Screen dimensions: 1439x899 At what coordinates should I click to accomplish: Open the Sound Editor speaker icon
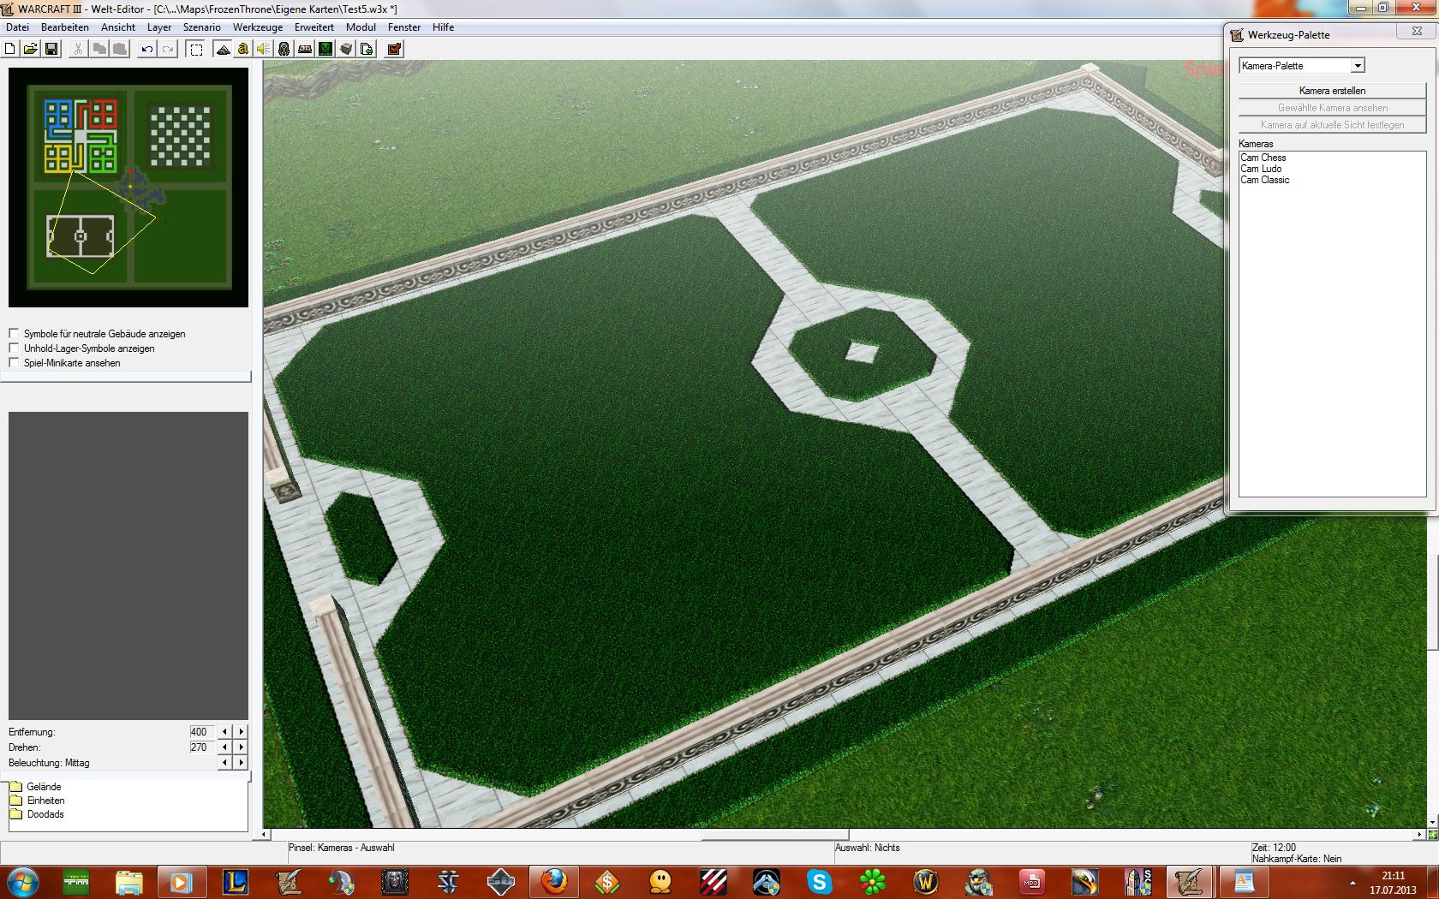pos(264,49)
